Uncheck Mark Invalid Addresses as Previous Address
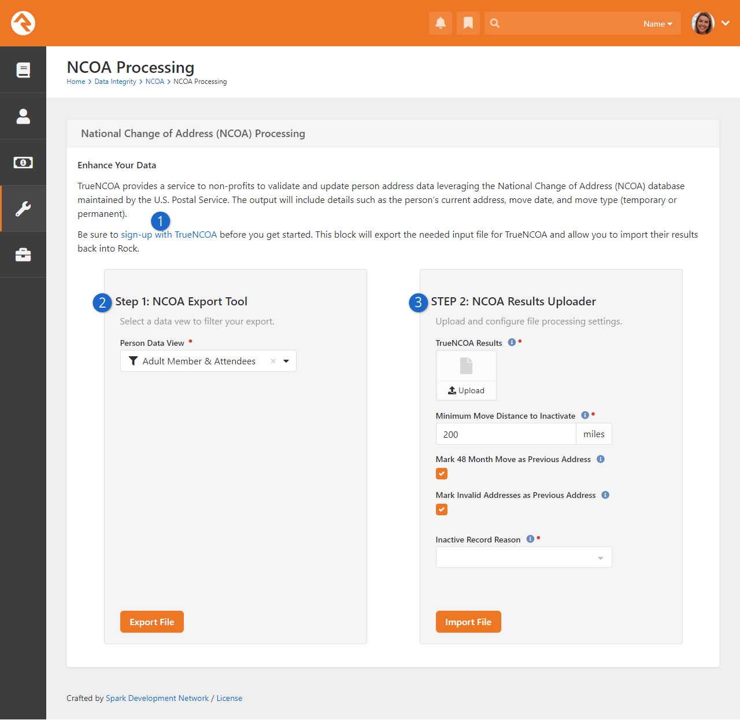The image size is (740, 720). (x=442, y=509)
